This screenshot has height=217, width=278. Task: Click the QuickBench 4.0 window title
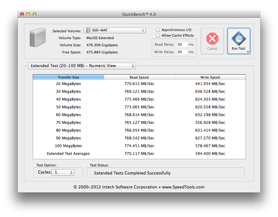coord(139,14)
